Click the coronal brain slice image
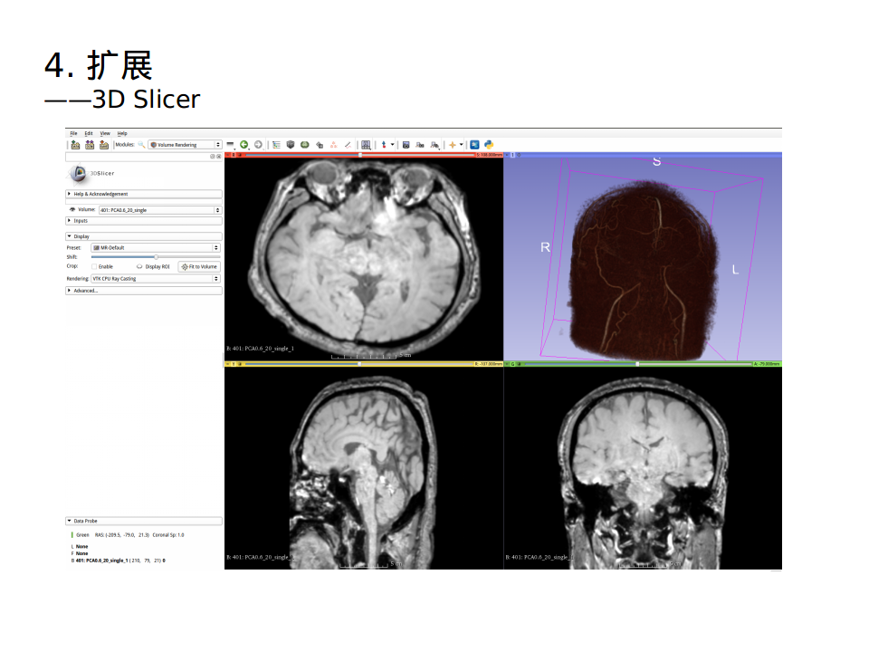 coord(643,474)
